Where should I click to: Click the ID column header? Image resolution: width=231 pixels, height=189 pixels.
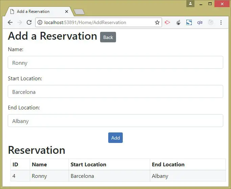(20, 164)
